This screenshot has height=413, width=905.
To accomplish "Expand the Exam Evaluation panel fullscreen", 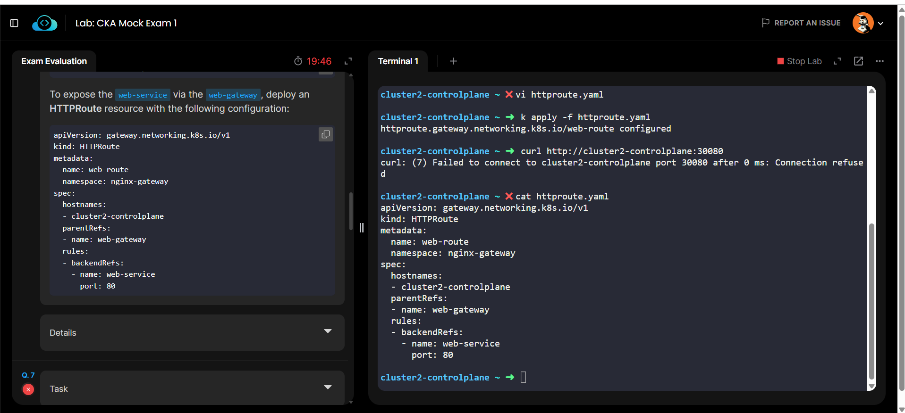I will pyautogui.click(x=348, y=61).
